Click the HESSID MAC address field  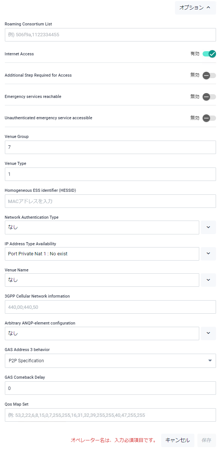110,201
